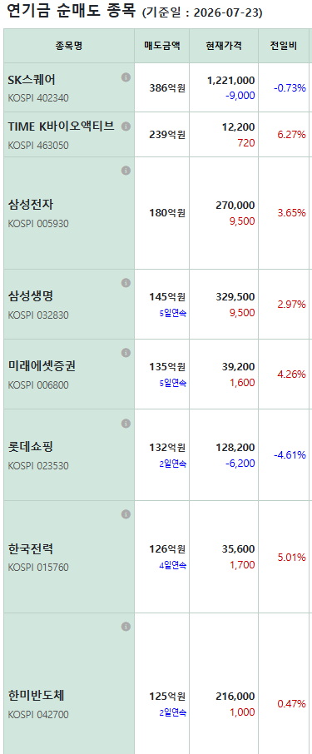Click the 한미반도체 stock name
Screen dimensions: 312x754
[36, 696]
